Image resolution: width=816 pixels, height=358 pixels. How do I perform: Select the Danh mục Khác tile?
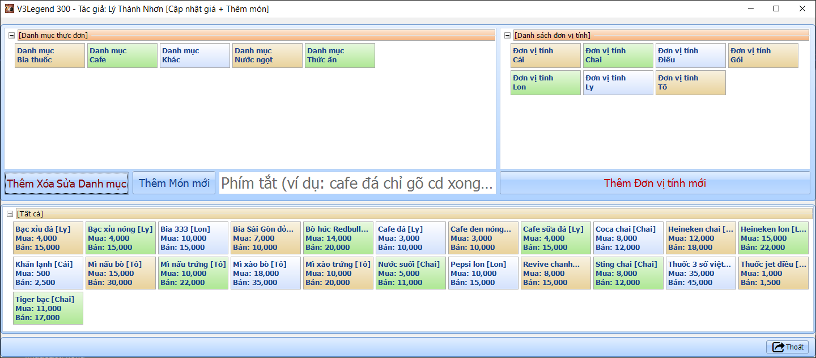[x=195, y=56]
